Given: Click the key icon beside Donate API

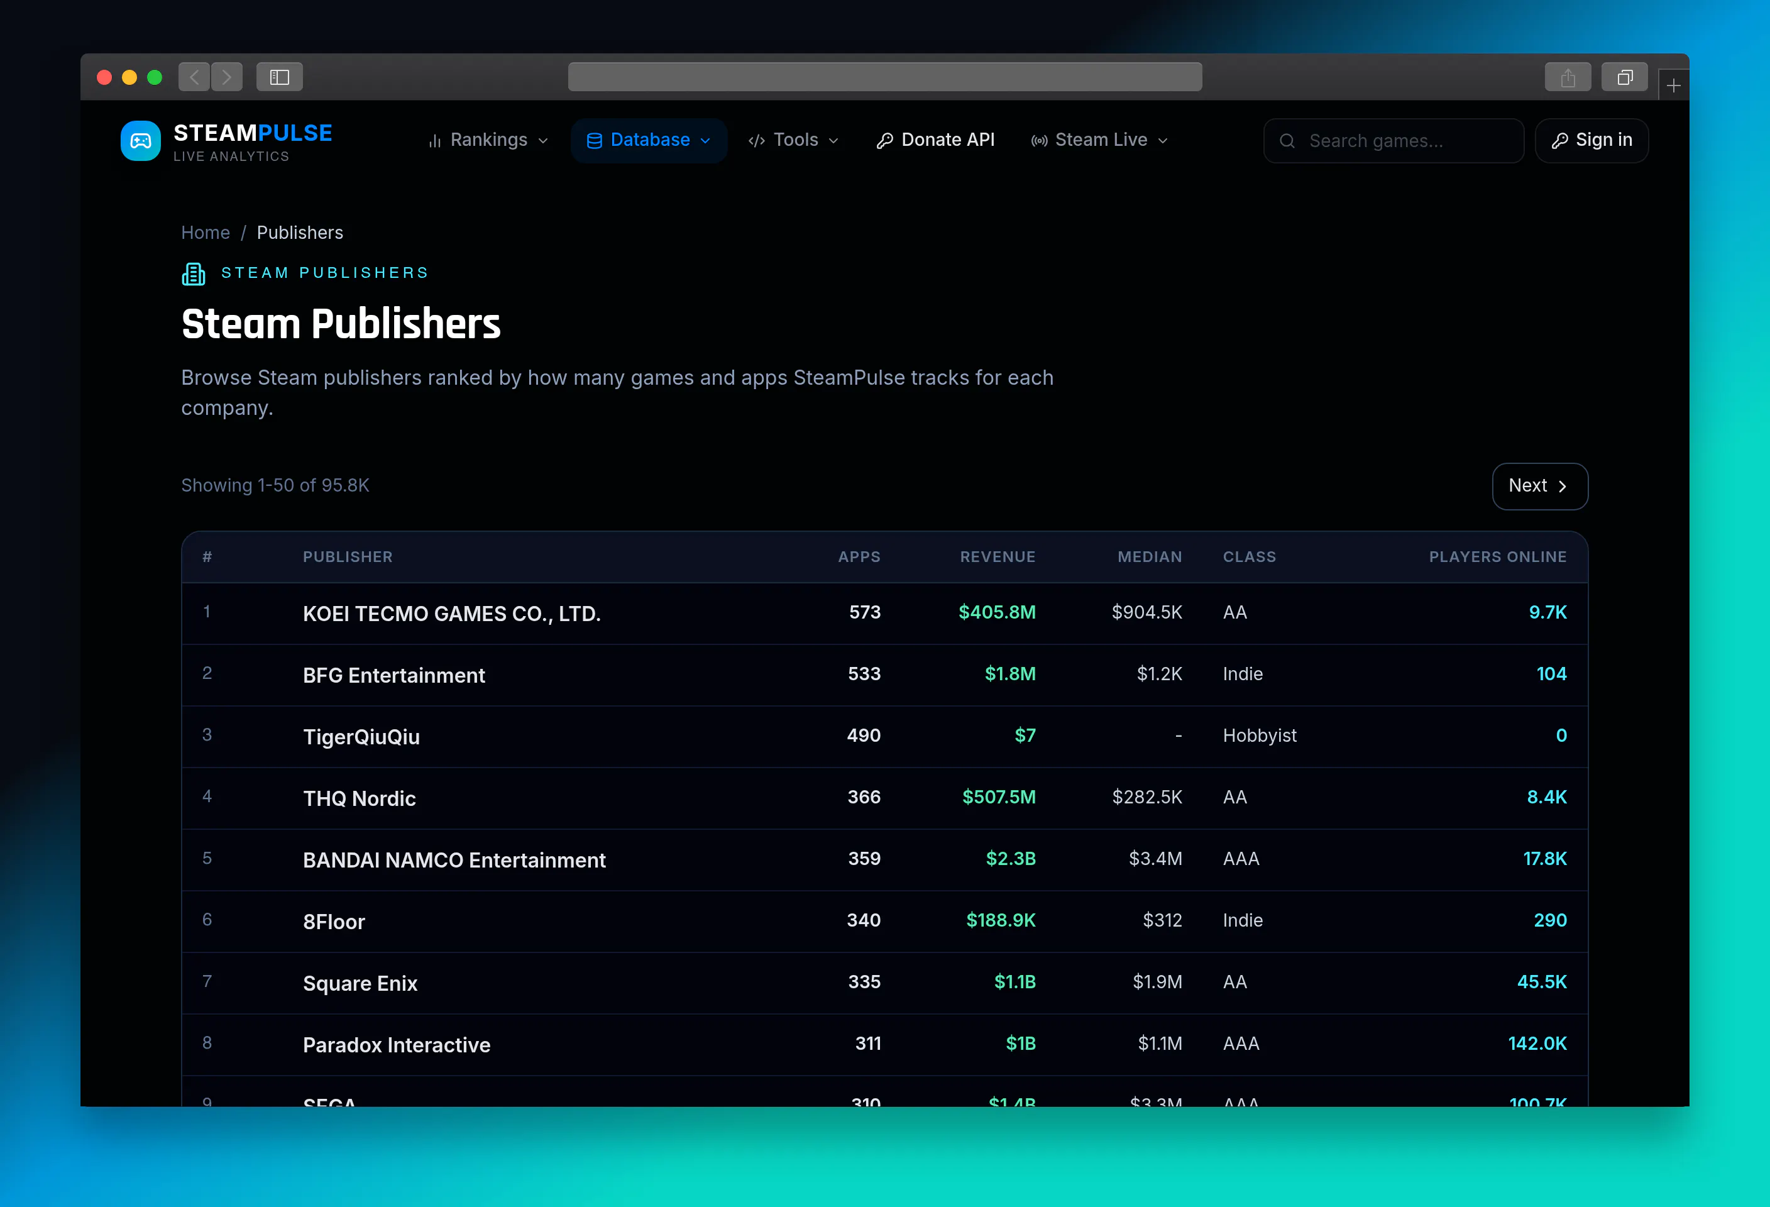Looking at the screenshot, I should tap(884, 141).
